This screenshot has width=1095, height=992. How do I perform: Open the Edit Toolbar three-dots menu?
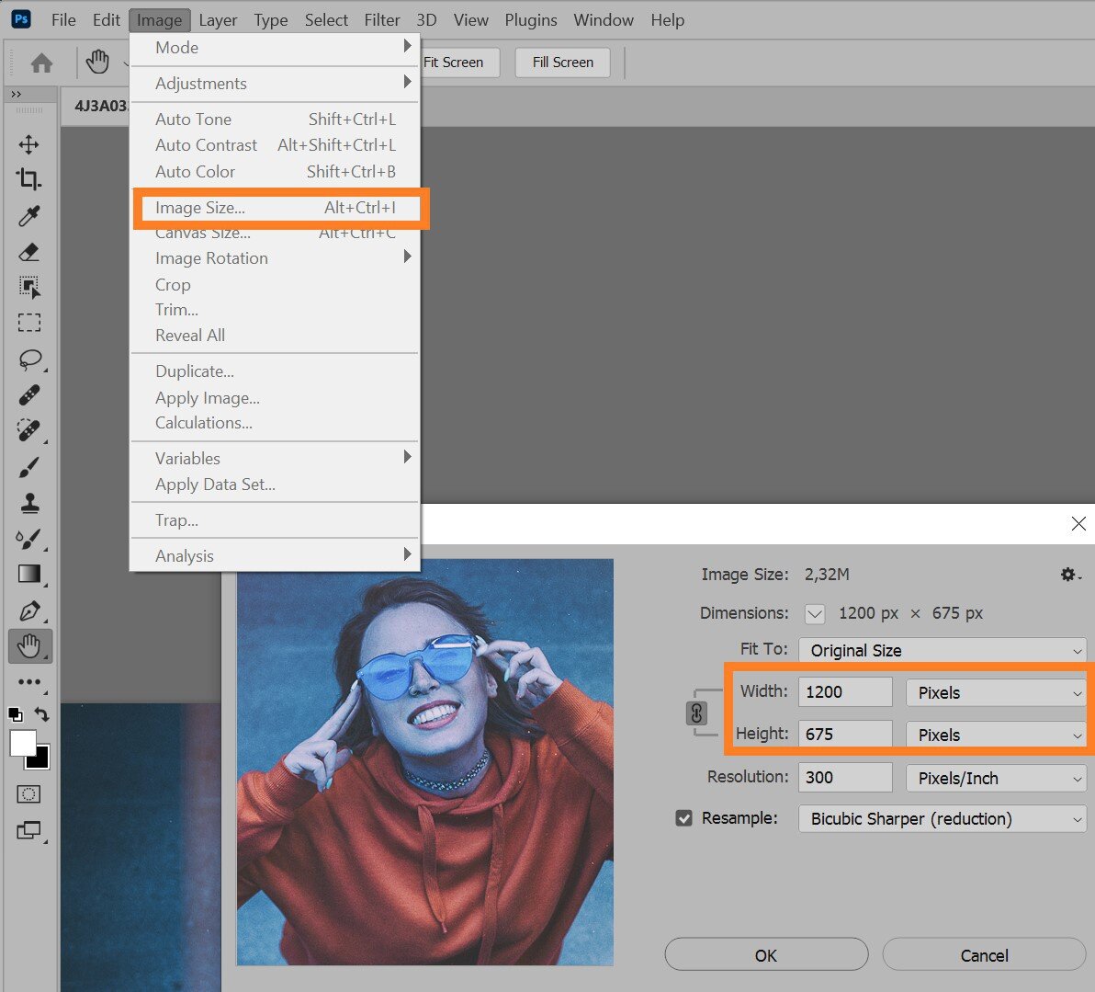pyautogui.click(x=28, y=681)
